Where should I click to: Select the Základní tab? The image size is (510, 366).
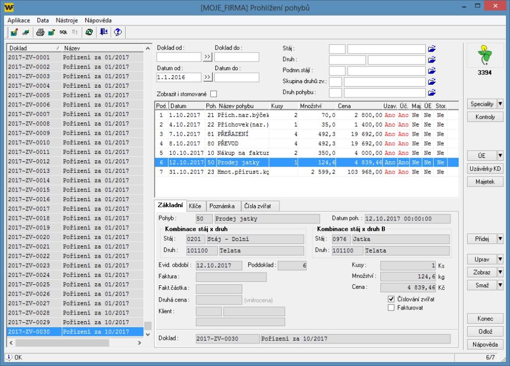pos(170,205)
